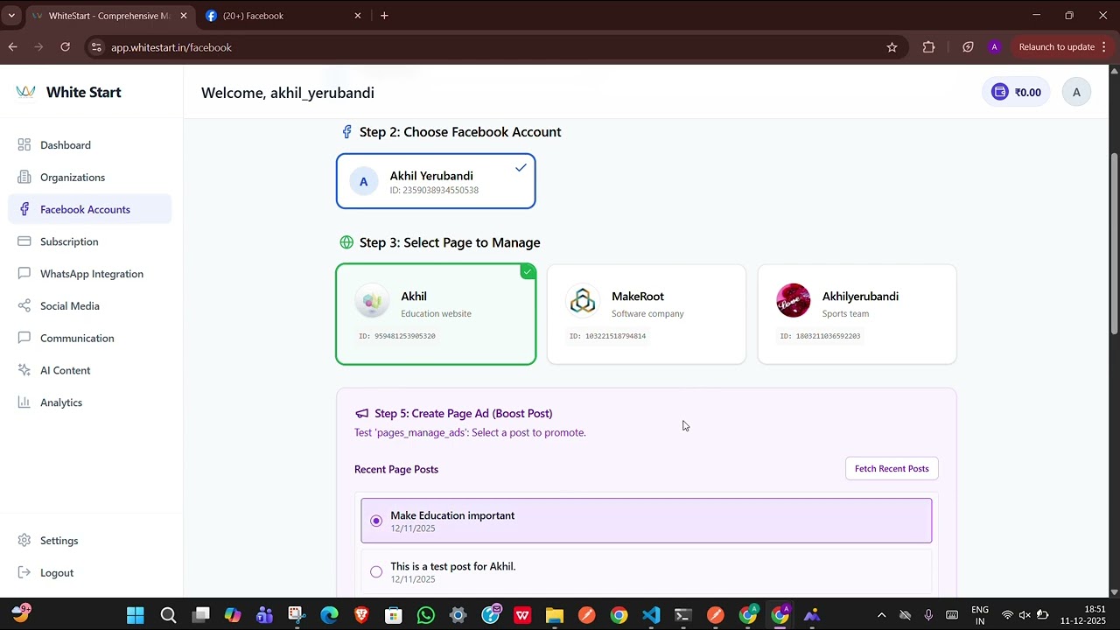Open Chrome profile avatar
This screenshot has width=1120, height=630.
[x=994, y=47]
